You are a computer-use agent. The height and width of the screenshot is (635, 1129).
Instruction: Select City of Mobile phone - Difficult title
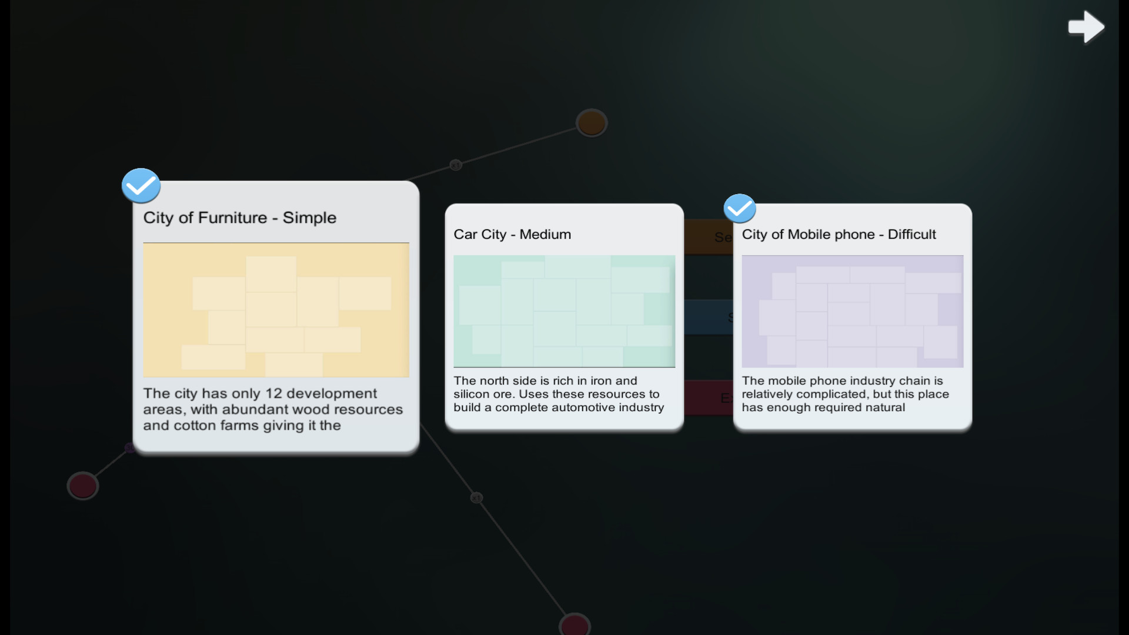tap(839, 234)
